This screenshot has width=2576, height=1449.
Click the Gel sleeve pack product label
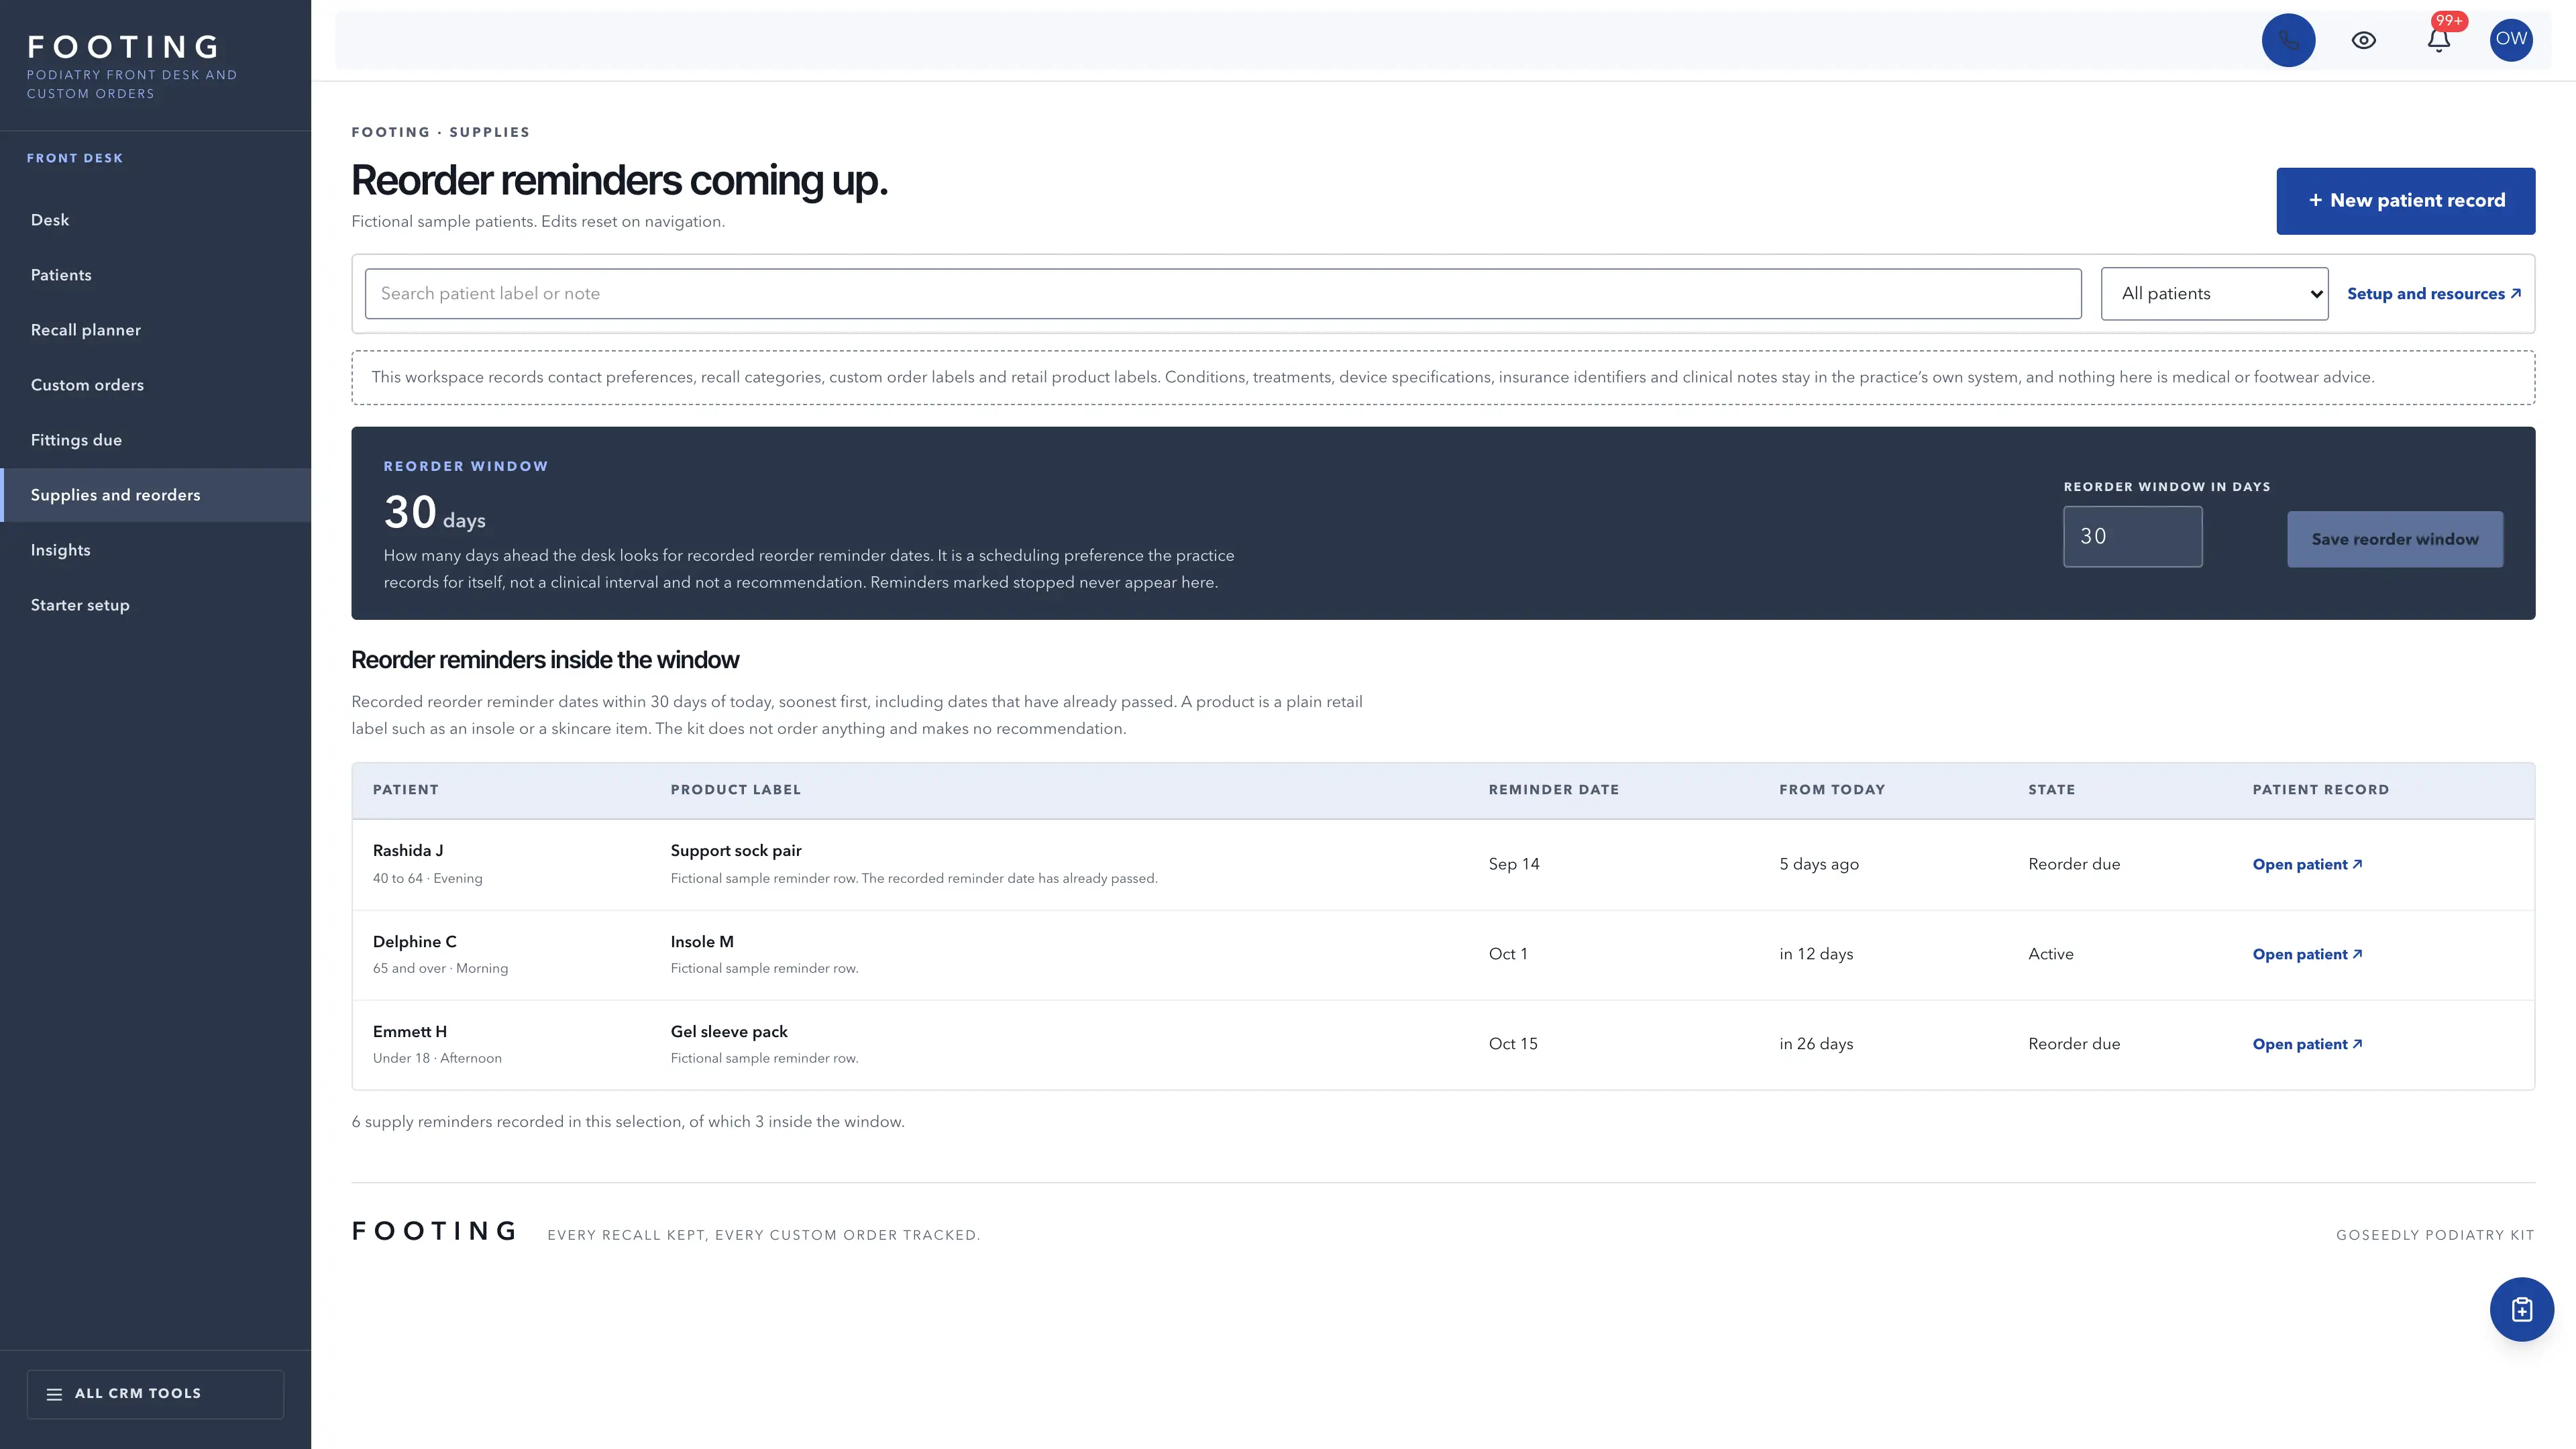(x=729, y=1032)
